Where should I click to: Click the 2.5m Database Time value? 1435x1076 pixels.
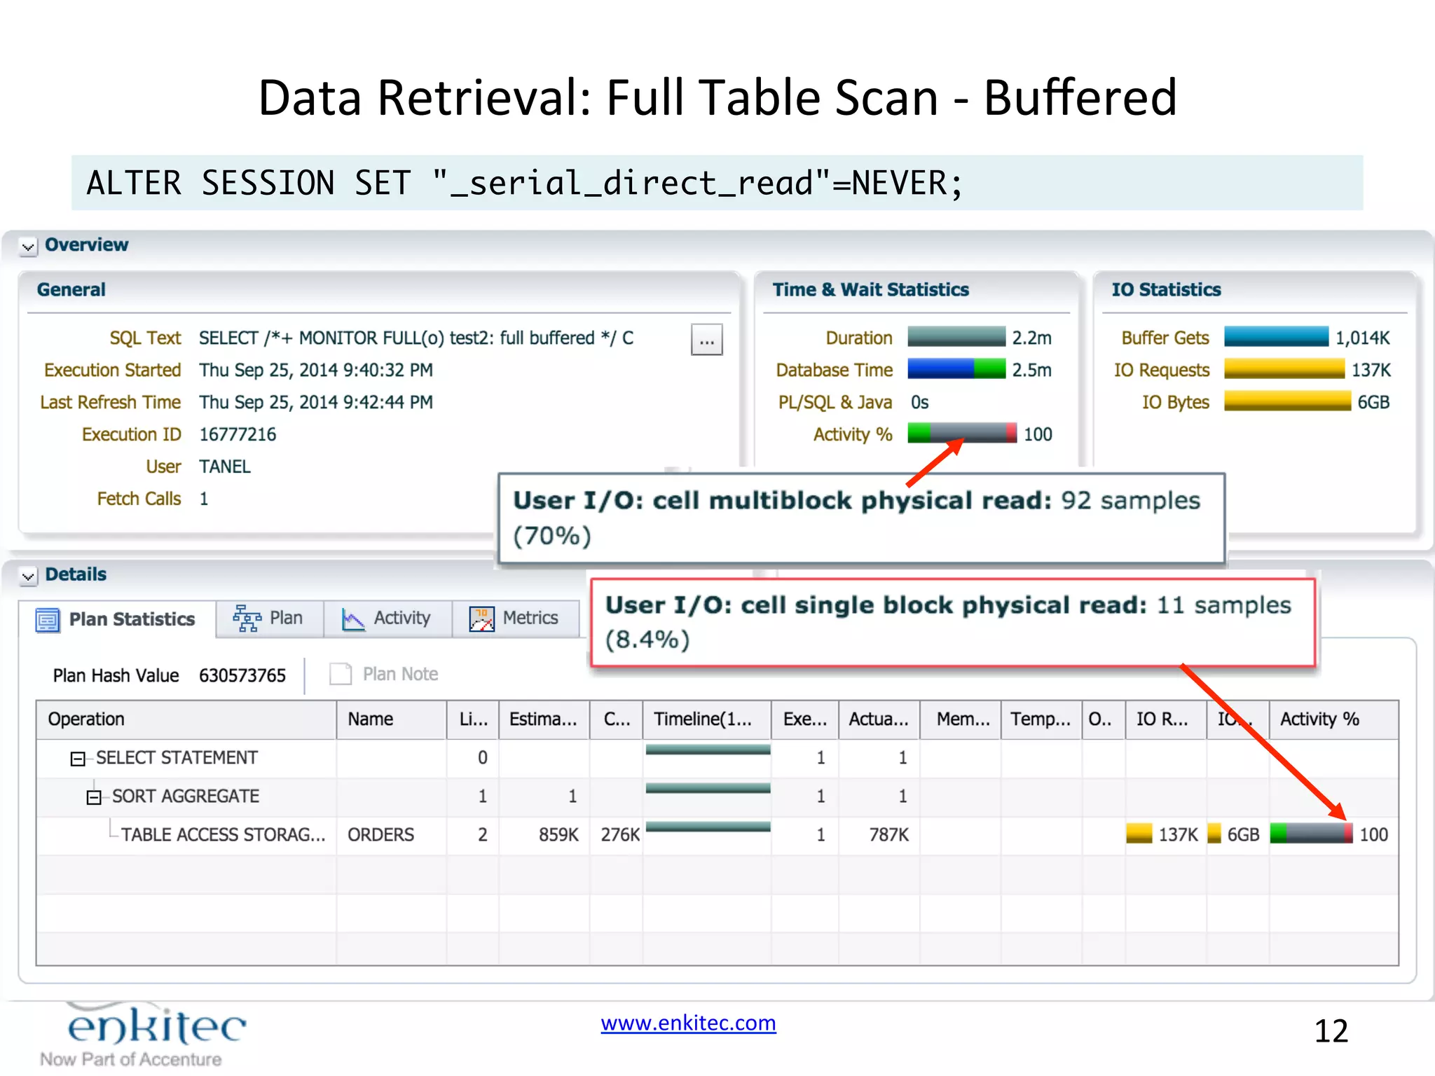(1031, 370)
